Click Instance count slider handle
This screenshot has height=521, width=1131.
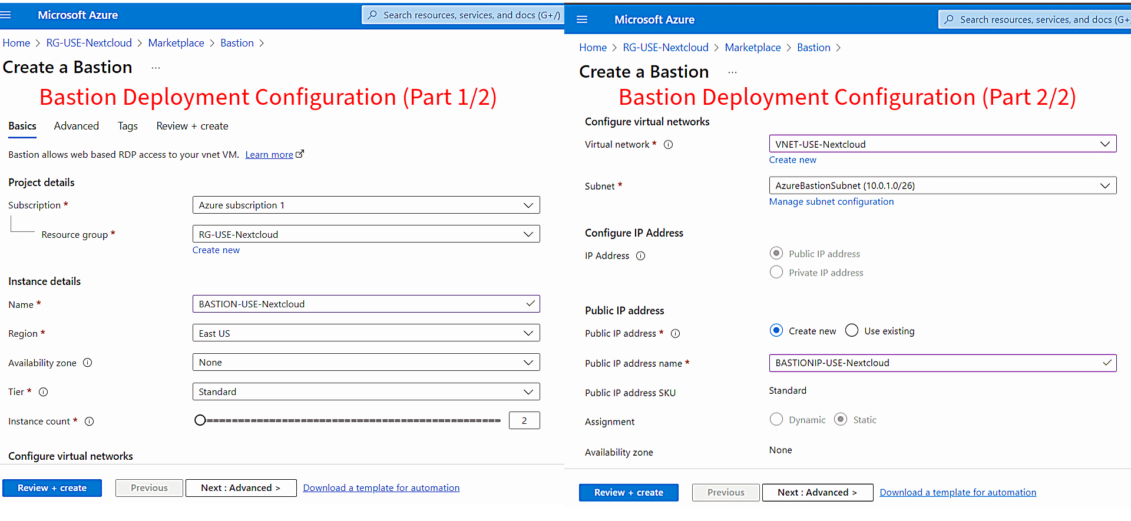200,420
